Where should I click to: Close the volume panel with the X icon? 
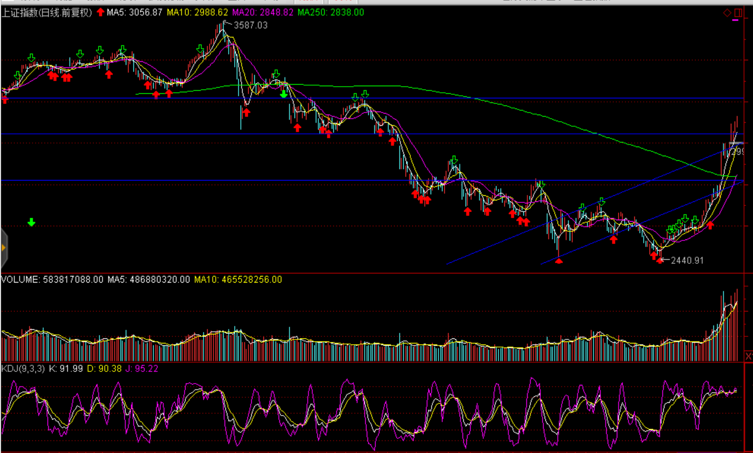pos(748,356)
